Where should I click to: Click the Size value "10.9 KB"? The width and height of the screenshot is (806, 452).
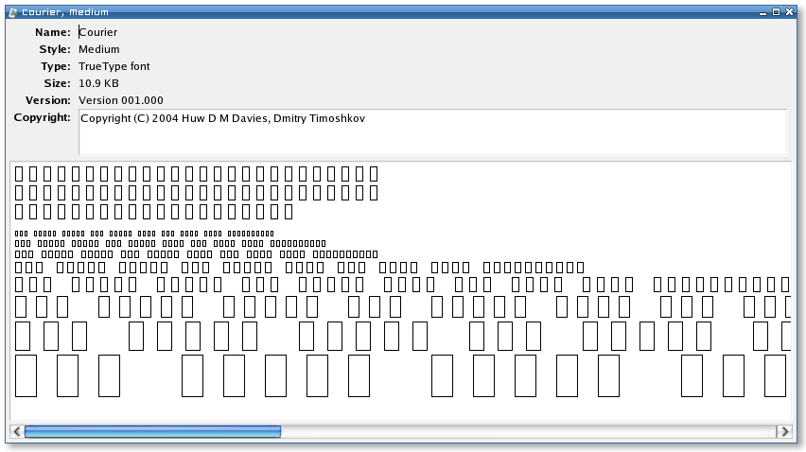pyautogui.click(x=98, y=83)
